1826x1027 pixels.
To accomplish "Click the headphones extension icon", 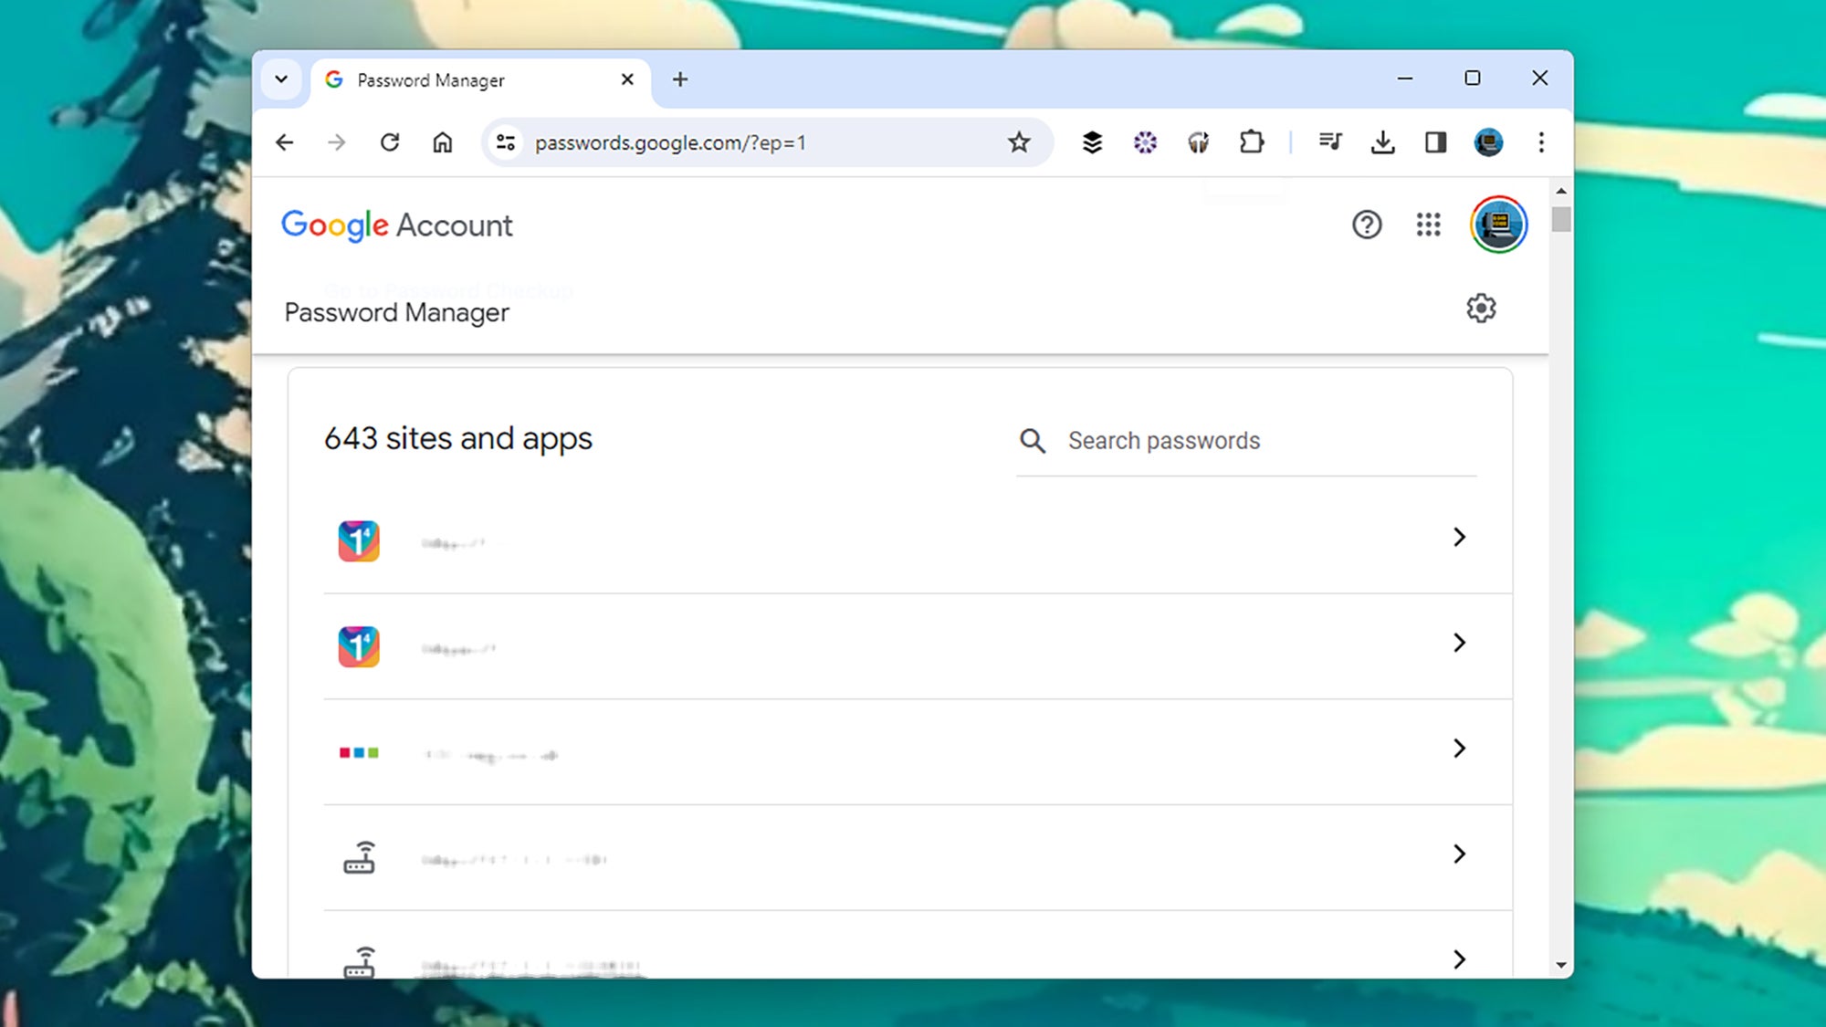I will coord(1198,142).
